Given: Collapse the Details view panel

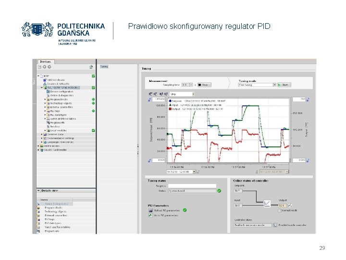Looking at the screenshot, I should (38, 190).
